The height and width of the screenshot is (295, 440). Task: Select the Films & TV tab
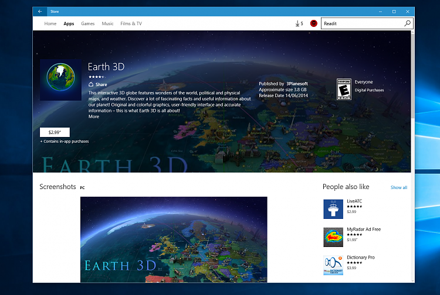[x=131, y=24]
